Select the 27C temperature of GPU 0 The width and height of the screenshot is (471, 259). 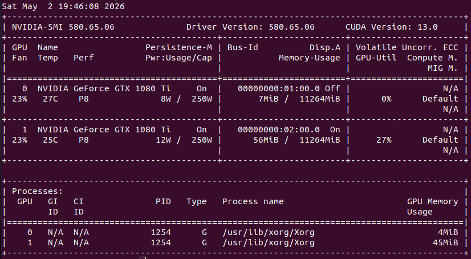50,99
